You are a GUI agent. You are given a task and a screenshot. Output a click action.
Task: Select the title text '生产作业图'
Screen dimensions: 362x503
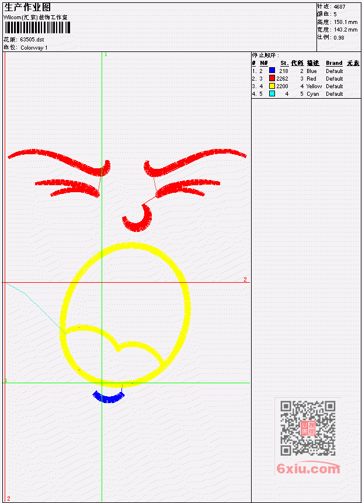pyautogui.click(x=27, y=8)
